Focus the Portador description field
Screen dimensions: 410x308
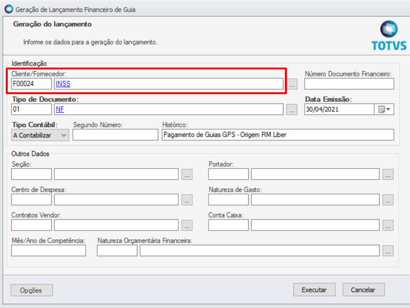(x=315, y=174)
